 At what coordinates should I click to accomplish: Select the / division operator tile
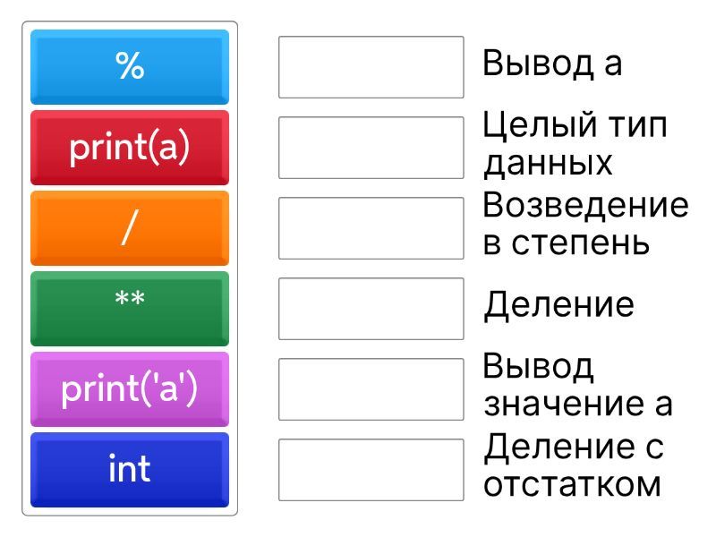[130, 228]
